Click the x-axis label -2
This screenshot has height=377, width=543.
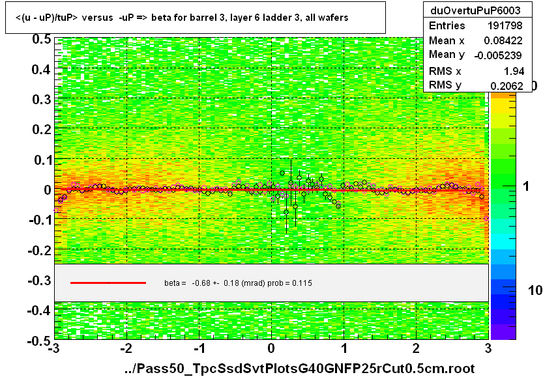point(126,348)
